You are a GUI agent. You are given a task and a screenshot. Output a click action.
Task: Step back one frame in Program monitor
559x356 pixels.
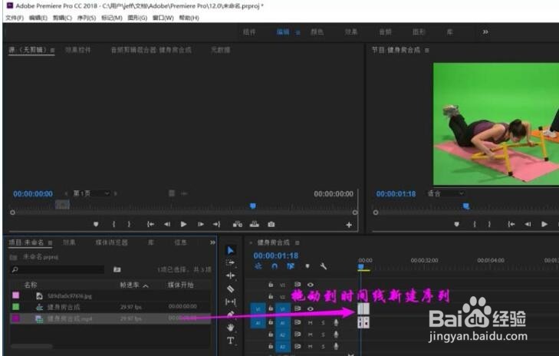point(528,224)
